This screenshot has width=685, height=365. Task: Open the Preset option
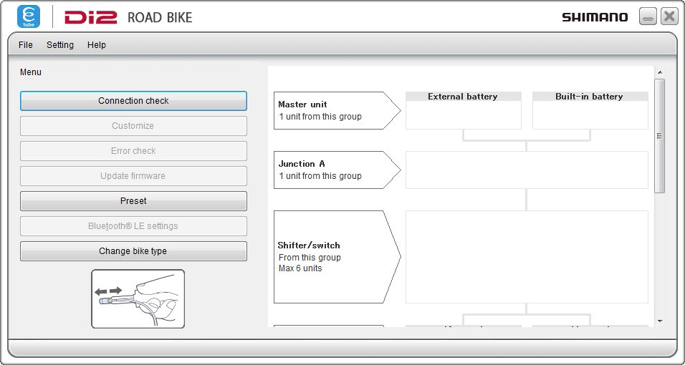[133, 201]
